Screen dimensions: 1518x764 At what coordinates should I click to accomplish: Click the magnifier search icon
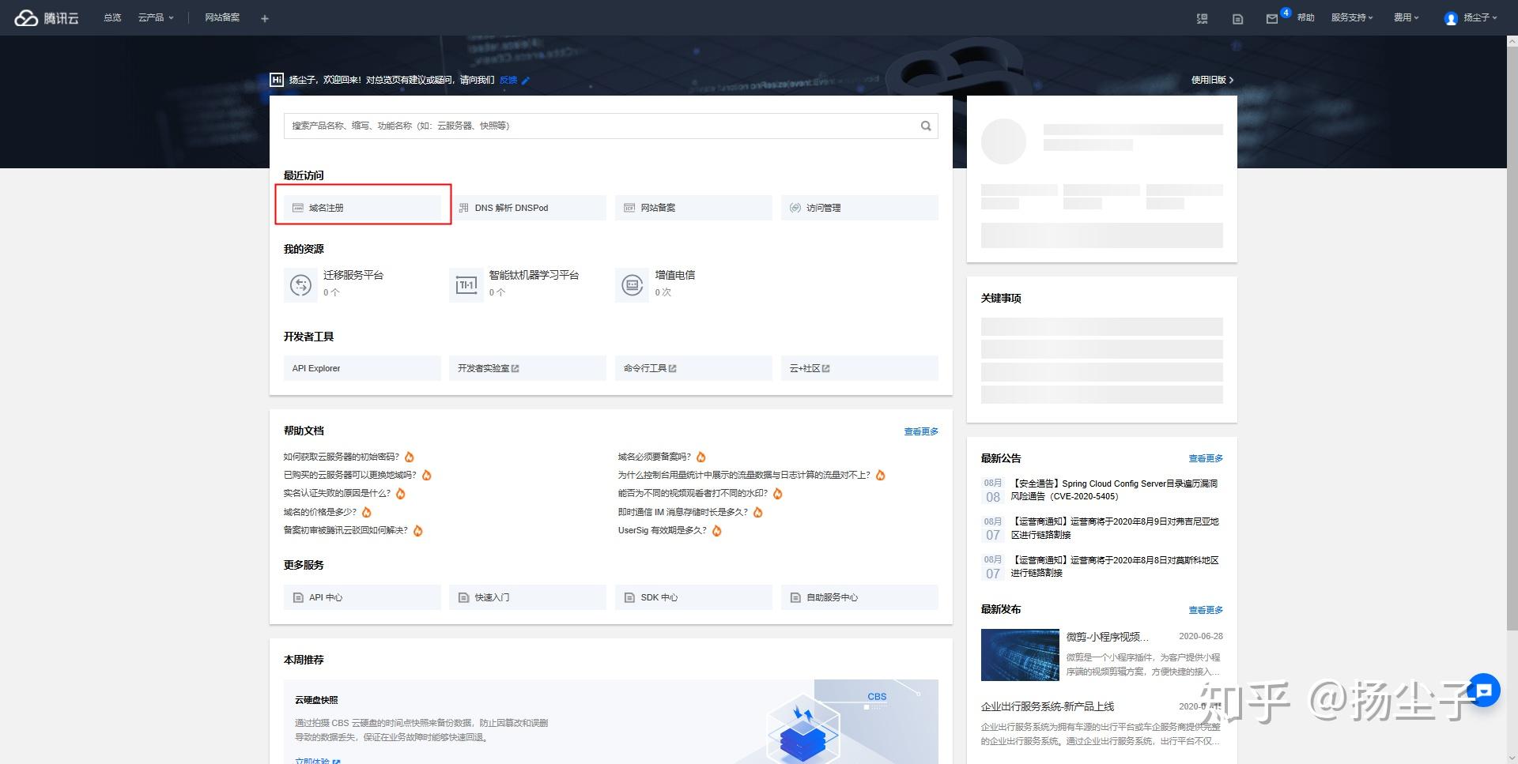(926, 126)
